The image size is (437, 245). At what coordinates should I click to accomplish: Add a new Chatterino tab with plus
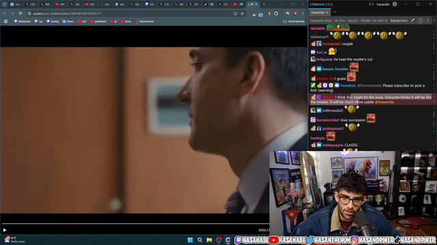335,12
